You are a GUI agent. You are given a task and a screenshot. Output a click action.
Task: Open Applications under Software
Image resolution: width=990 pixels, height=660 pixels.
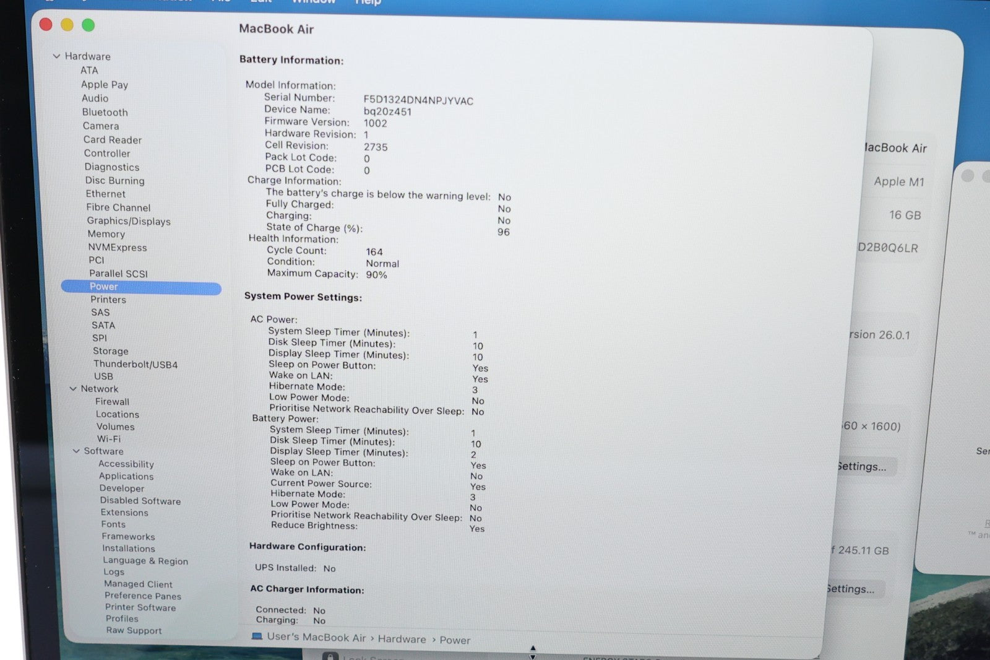(126, 476)
